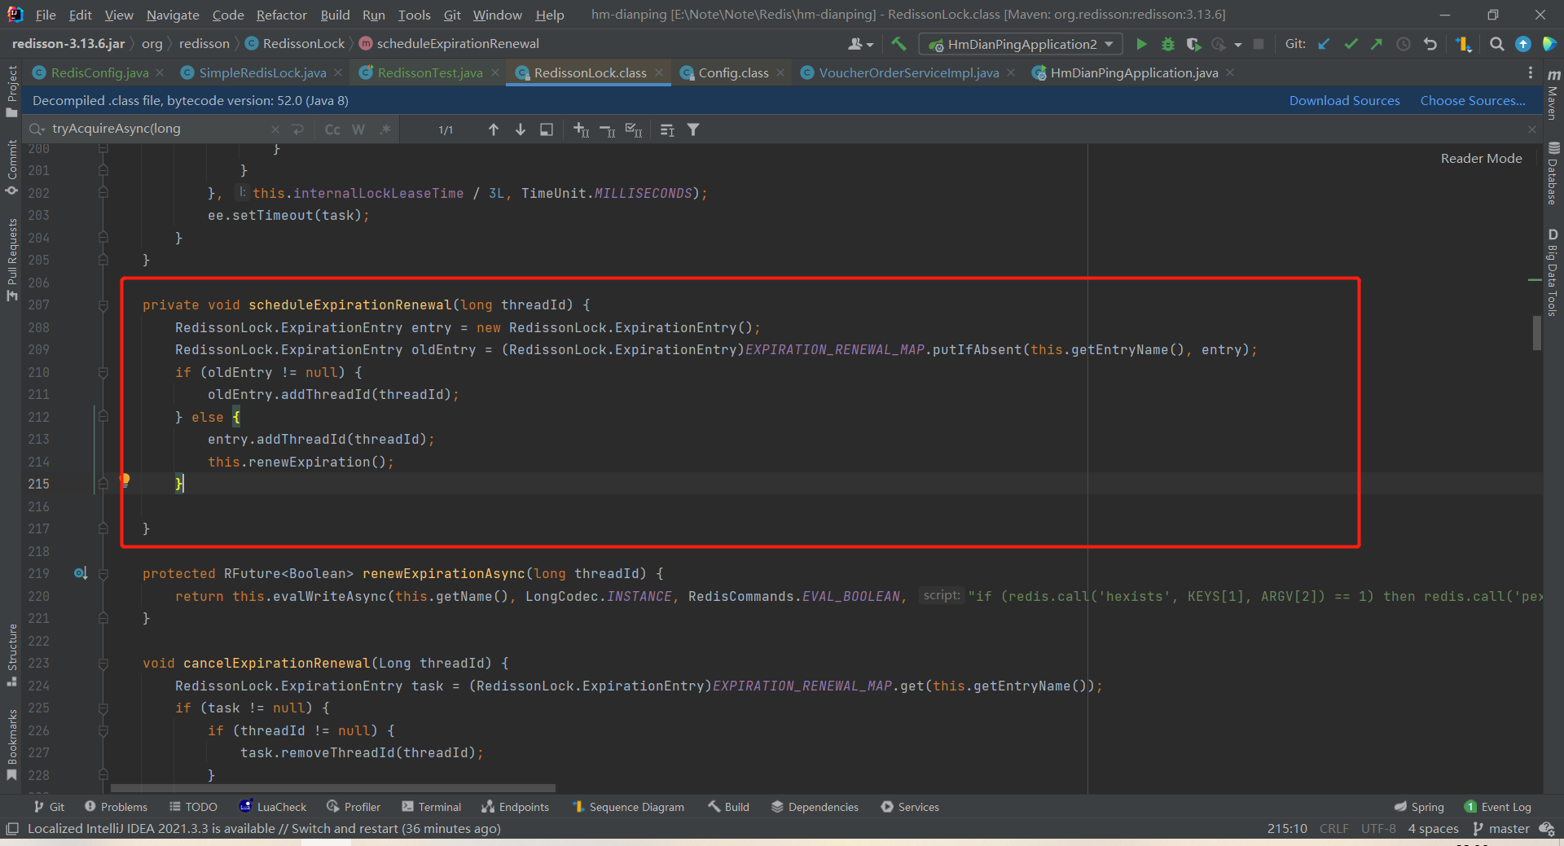The image size is (1564, 846).
Task: Go to previous search occurrence arrow
Action: tap(493, 129)
